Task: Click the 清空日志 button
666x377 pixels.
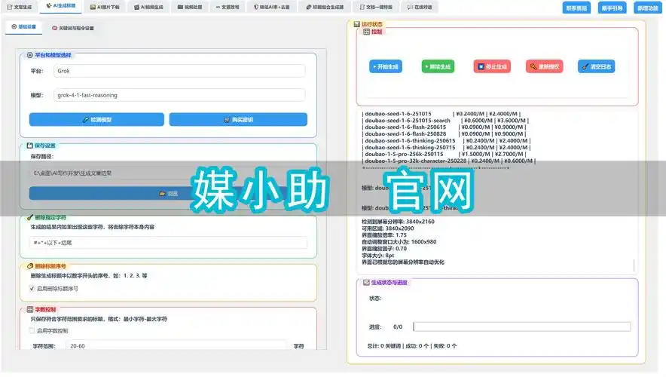Action: [597, 67]
